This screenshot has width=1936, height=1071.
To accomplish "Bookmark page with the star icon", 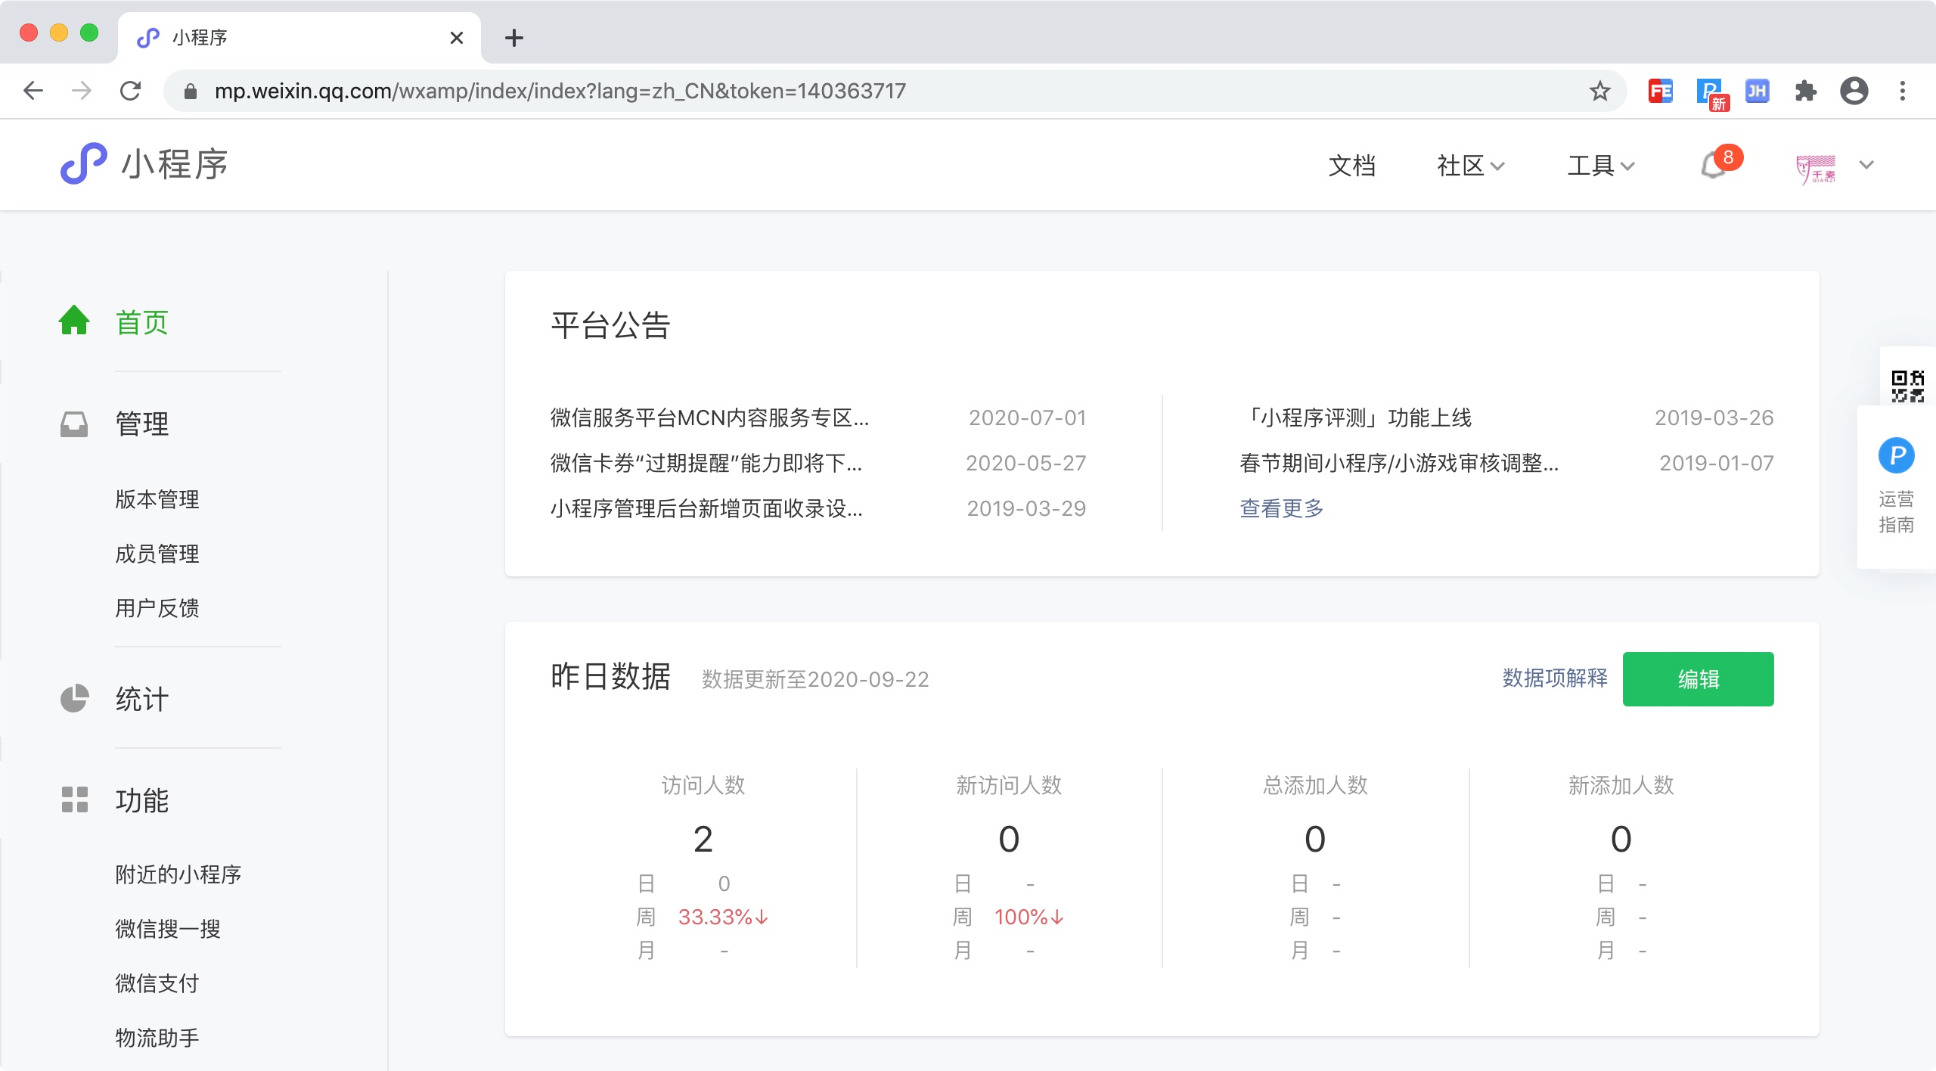I will [1599, 92].
